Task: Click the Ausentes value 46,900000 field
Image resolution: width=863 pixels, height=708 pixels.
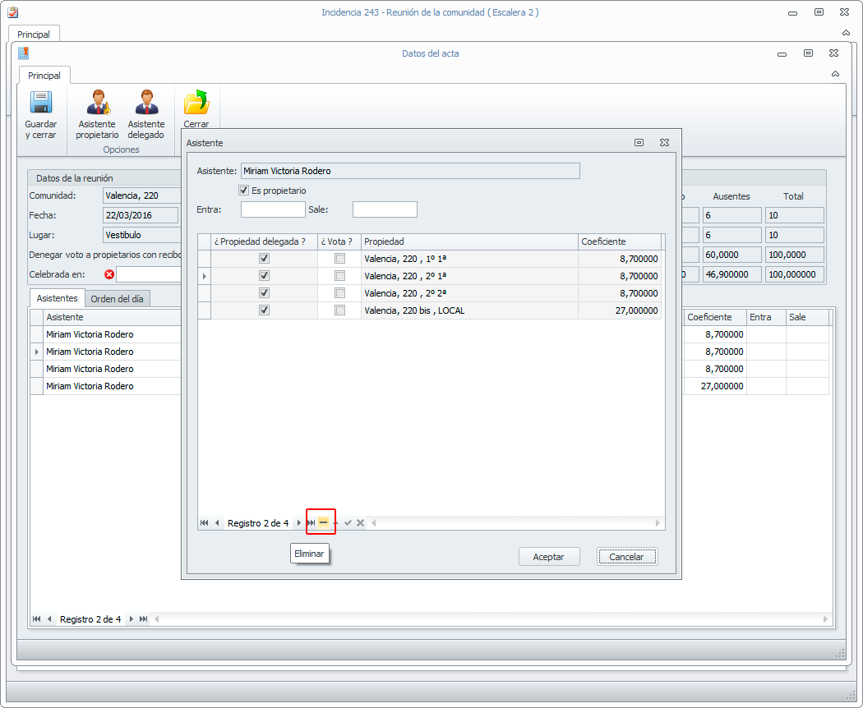Action: (731, 274)
